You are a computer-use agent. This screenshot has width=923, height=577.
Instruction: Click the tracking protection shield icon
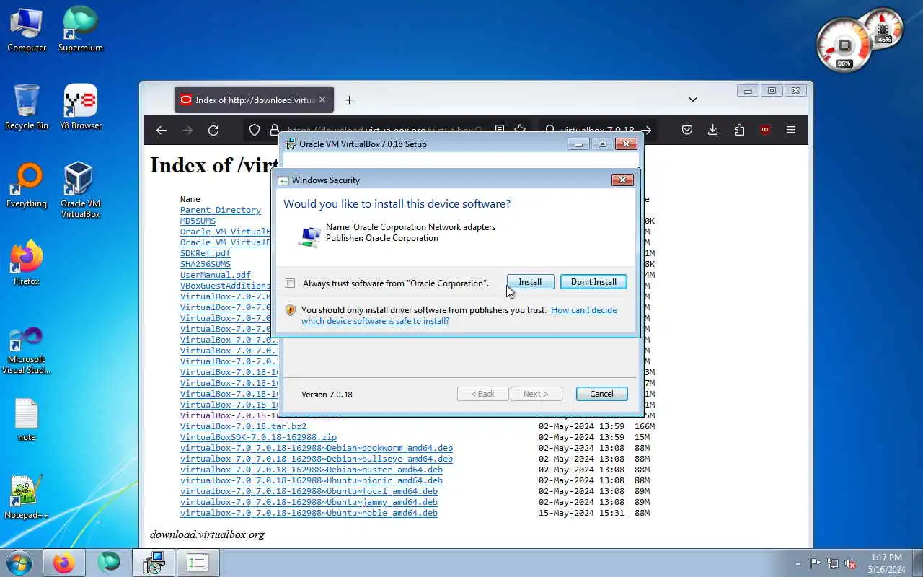tap(255, 130)
